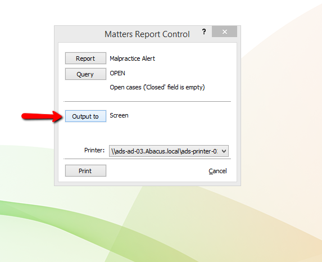Close the Matters Report Control dialog

(224, 31)
